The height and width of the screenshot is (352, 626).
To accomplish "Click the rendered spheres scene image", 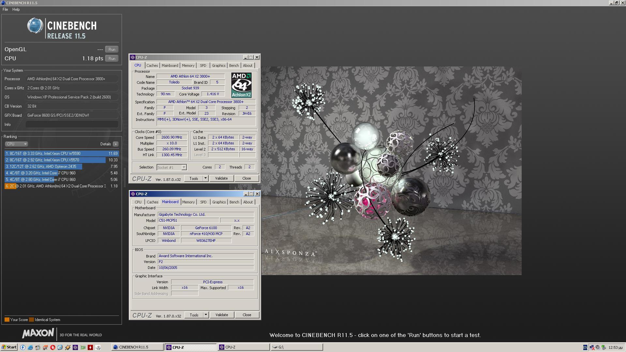I will [391, 171].
